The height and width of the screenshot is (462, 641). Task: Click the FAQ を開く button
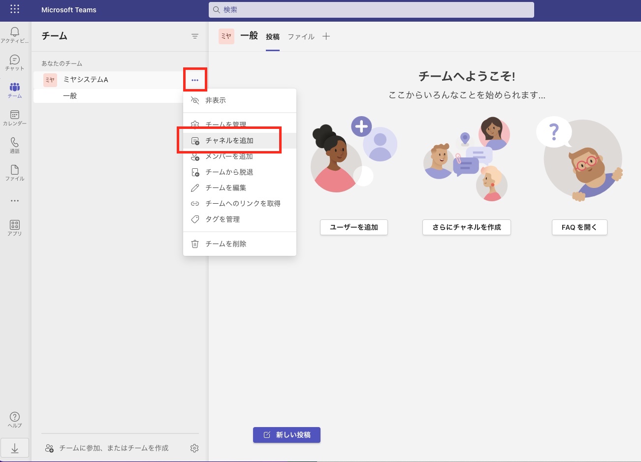pos(579,227)
